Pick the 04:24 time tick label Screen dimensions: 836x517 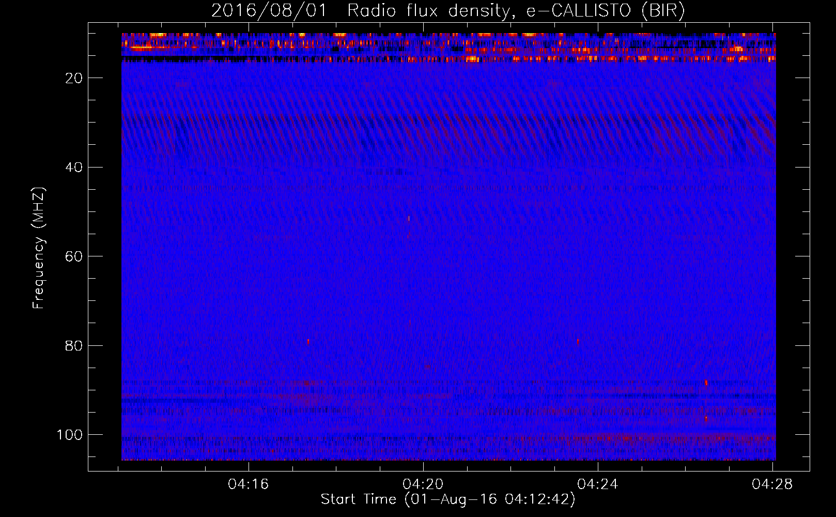(x=598, y=484)
